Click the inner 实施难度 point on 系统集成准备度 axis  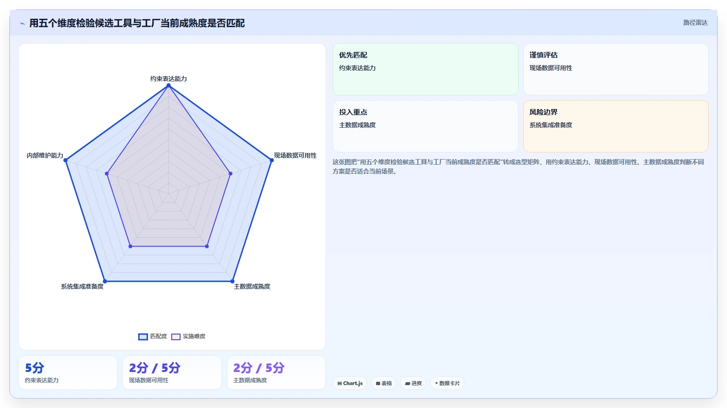tap(130, 246)
